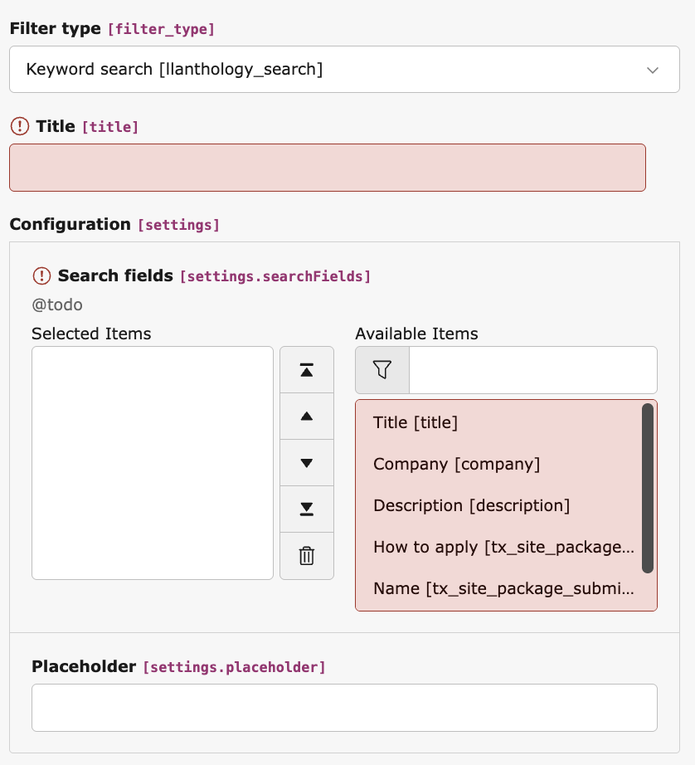695x765 pixels.
Task: Move selected item up one position
Action: [x=306, y=417]
